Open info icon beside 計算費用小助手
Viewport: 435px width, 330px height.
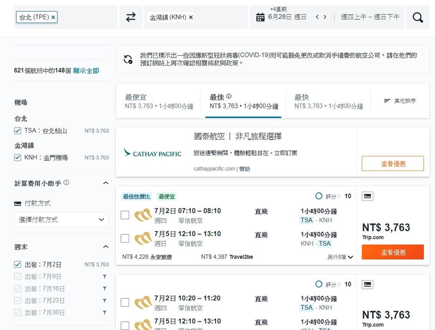coord(66,183)
